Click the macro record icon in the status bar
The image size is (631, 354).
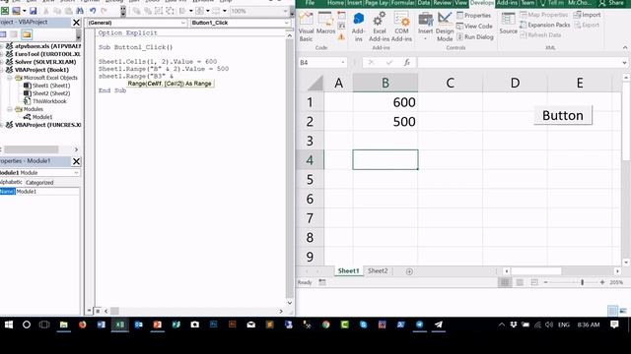click(x=322, y=282)
